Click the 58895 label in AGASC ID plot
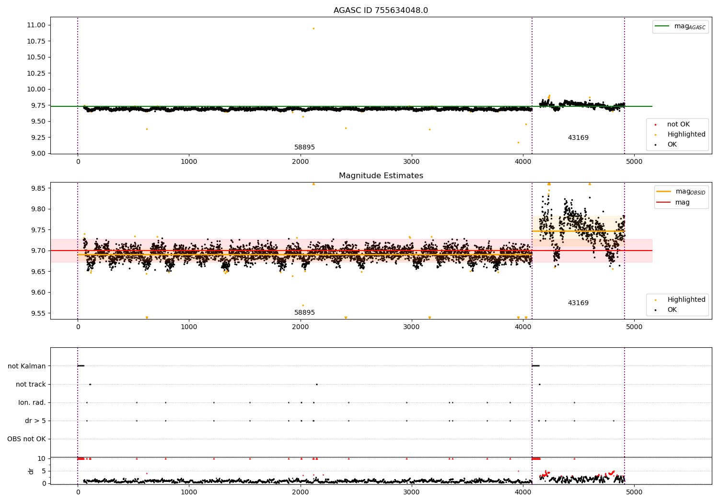Viewport: 719px width, 503px height. tap(304, 148)
